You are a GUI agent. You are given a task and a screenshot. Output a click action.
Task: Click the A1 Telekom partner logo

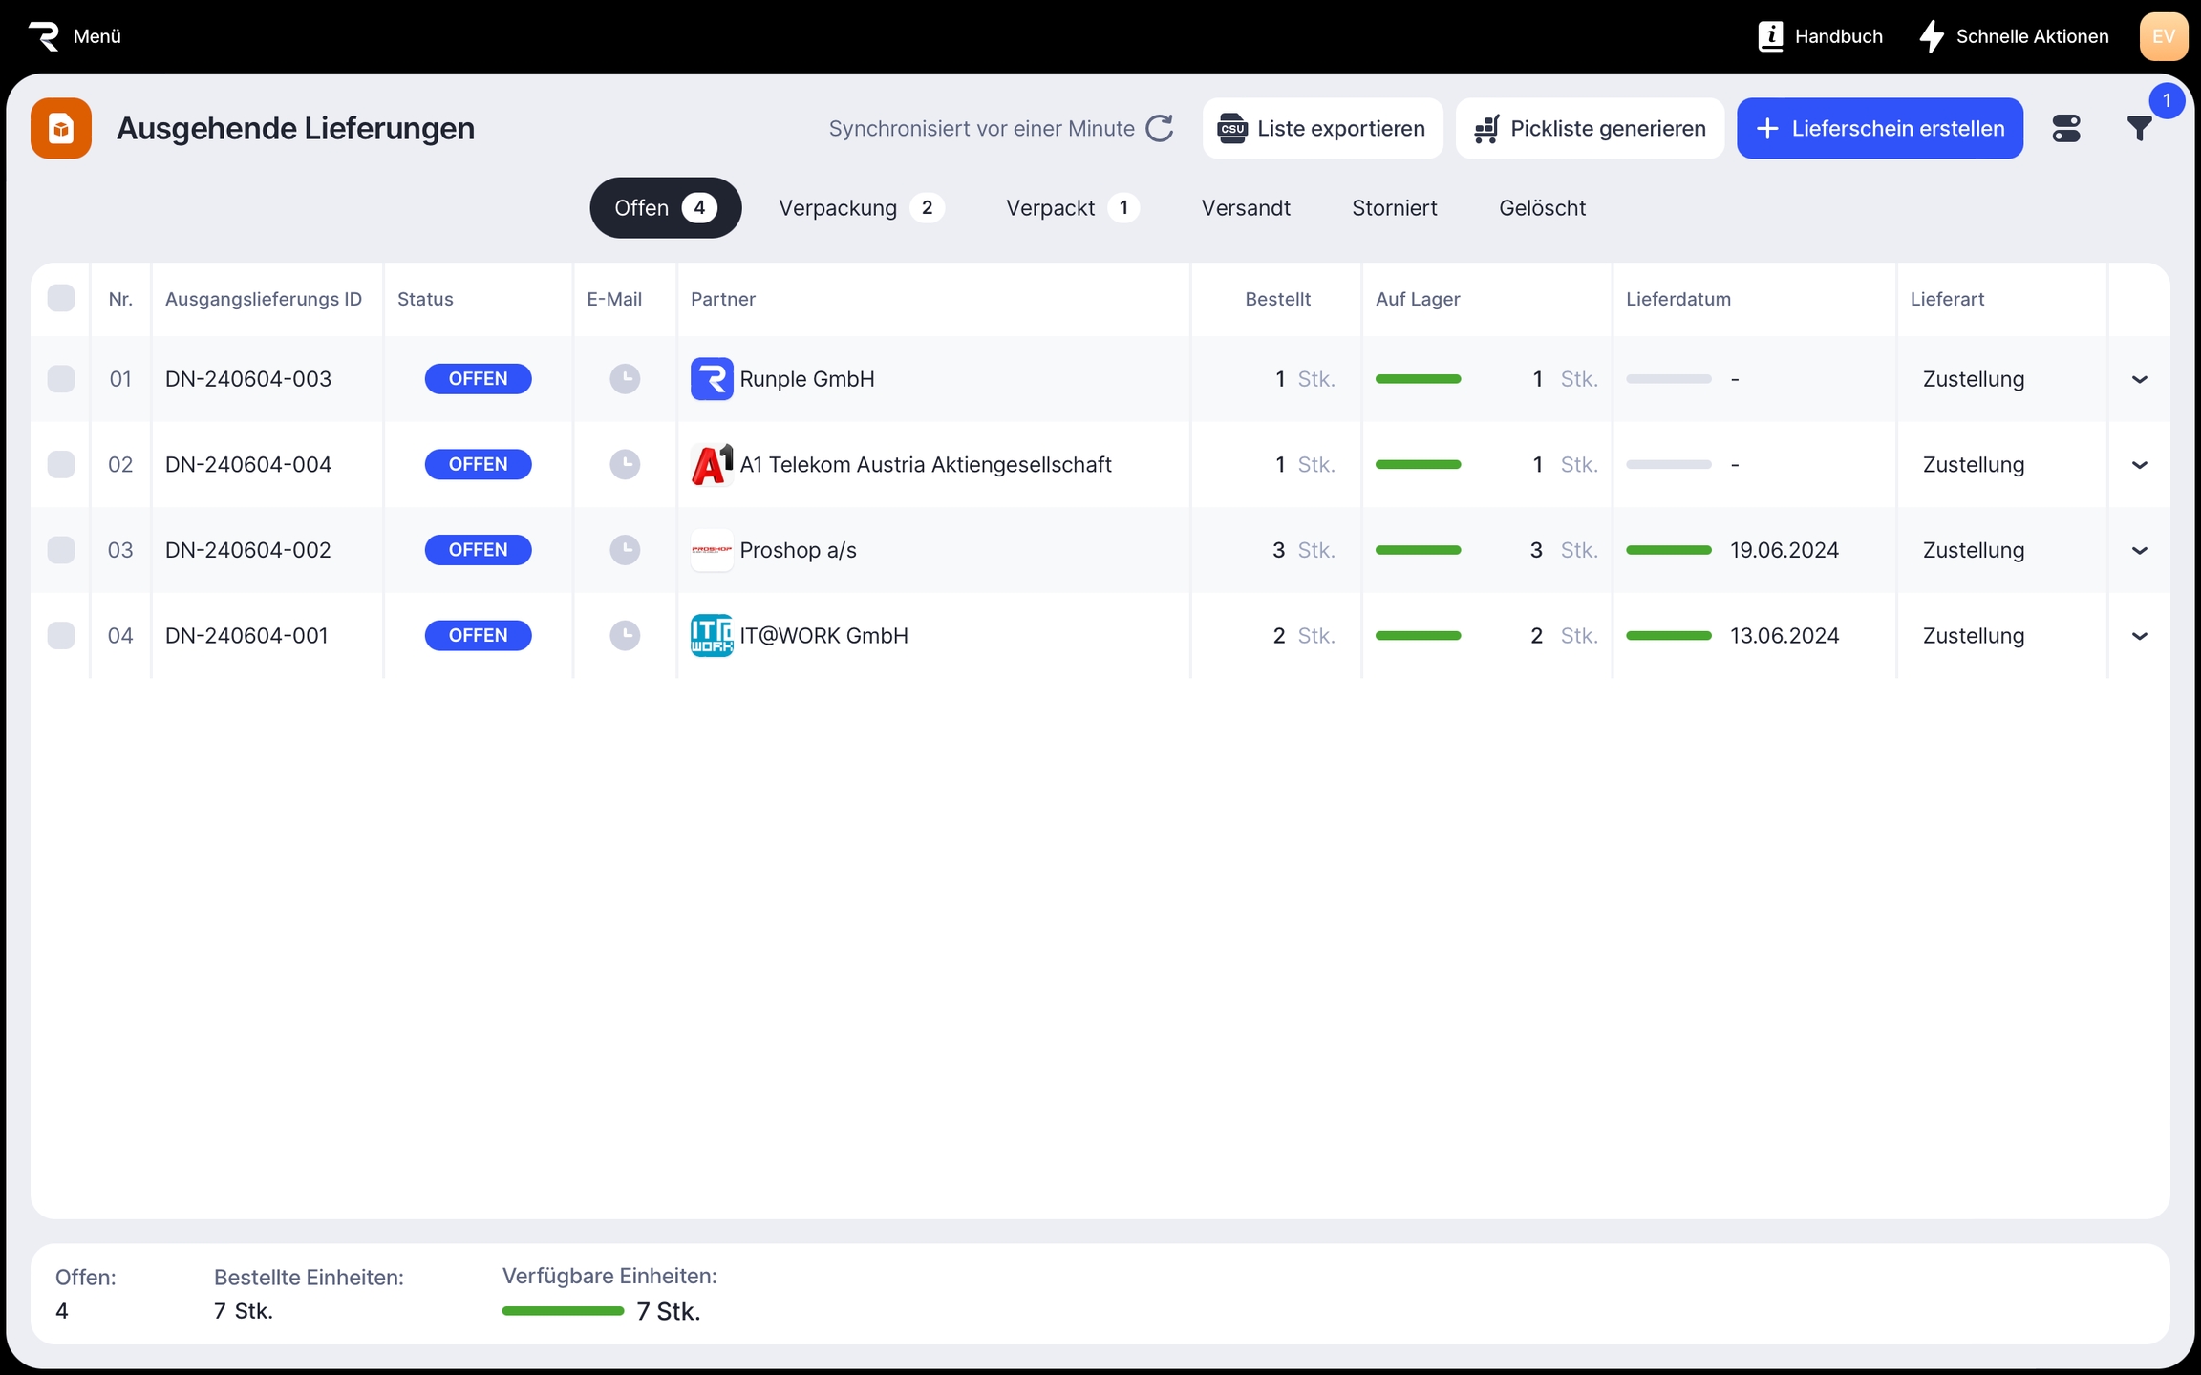click(x=712, y=465)
